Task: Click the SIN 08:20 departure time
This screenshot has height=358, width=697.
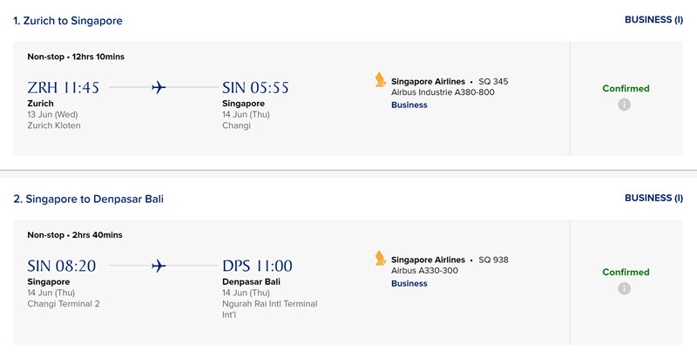Action: [62, 266]
